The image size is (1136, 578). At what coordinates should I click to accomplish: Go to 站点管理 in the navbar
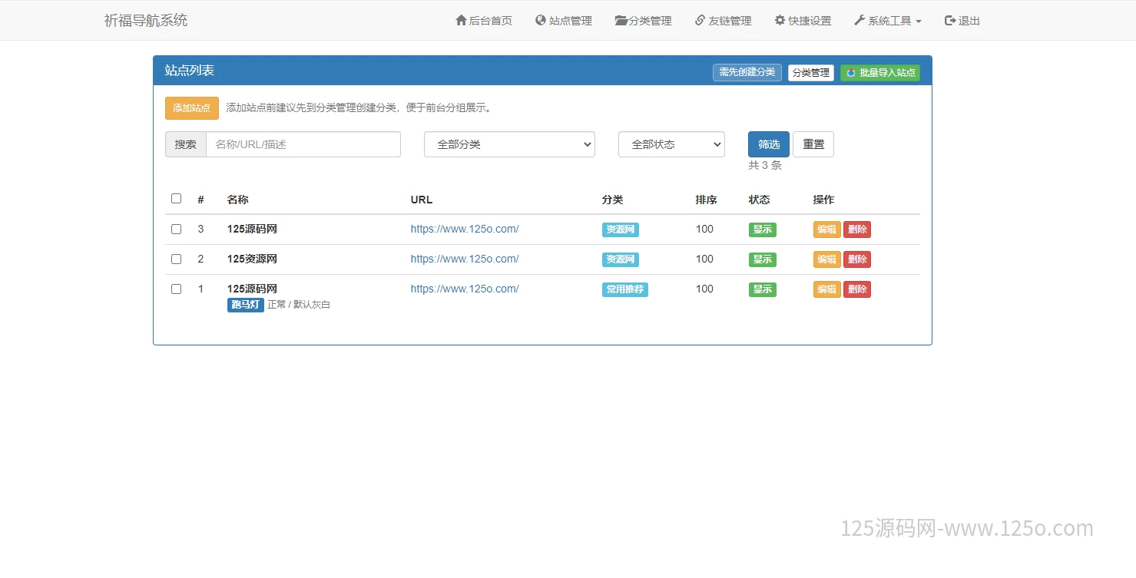(564, 21)
